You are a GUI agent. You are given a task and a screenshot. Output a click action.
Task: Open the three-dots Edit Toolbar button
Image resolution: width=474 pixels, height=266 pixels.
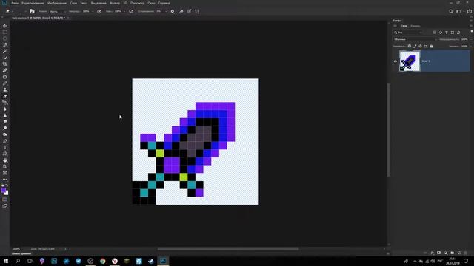tap(5, 180)
